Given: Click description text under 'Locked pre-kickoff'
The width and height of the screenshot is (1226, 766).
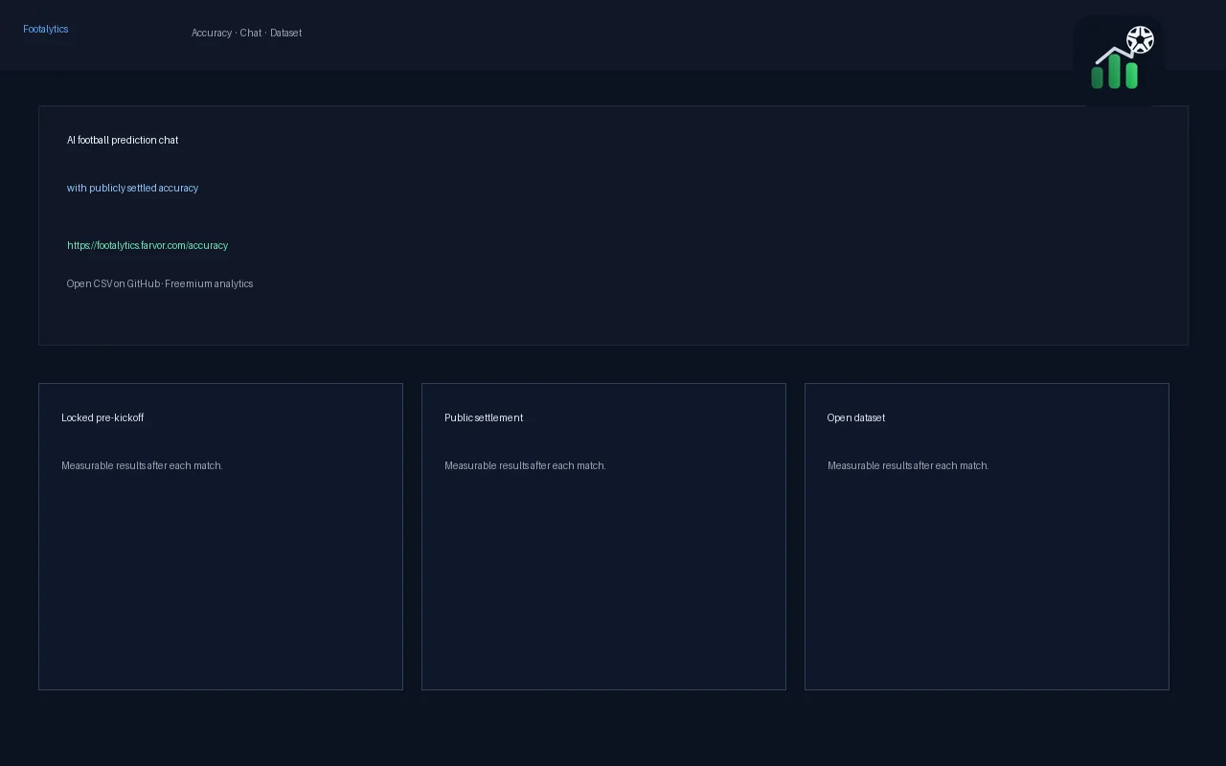Looking at the screenshot, I should pyautogui.click(x=142, y=466).
